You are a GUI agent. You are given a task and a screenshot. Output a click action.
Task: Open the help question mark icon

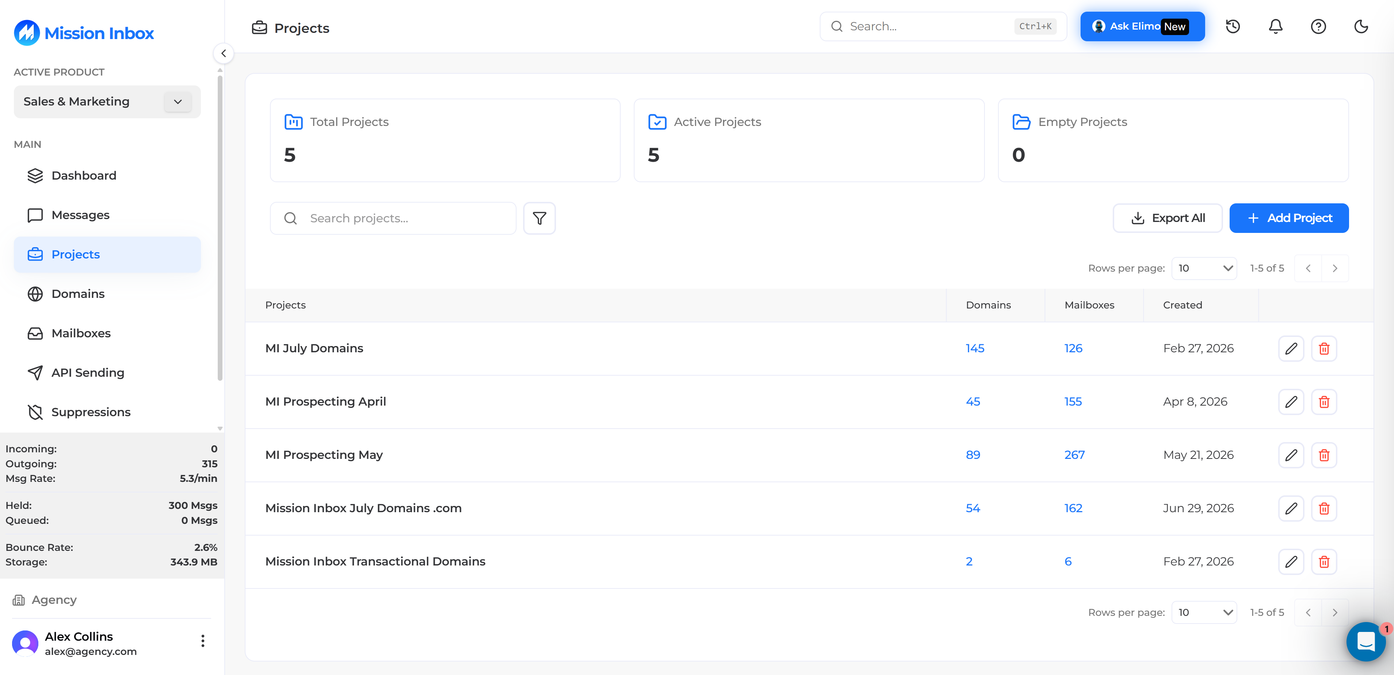1318,27
